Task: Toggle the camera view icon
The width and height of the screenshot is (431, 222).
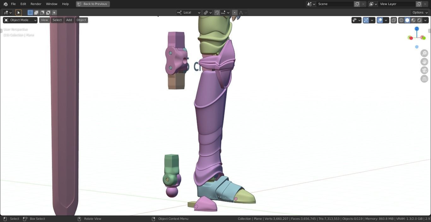Action: [424, 70]
